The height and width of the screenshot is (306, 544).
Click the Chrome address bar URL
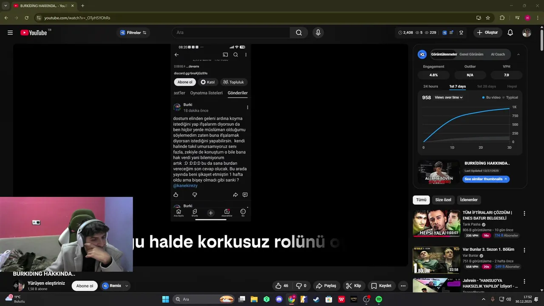77,18
